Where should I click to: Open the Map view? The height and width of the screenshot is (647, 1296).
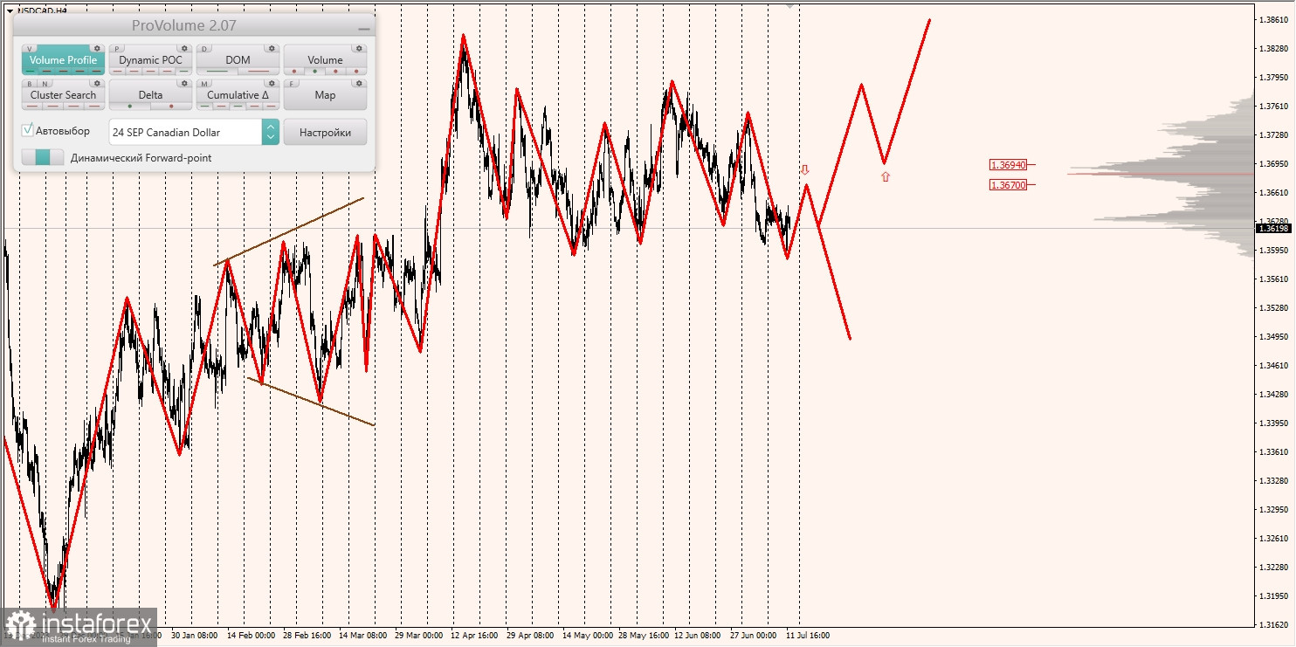pyautogui.click(x=325, y=94)
